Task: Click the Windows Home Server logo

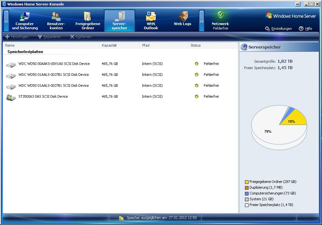Action: click(x=291, y=16)
